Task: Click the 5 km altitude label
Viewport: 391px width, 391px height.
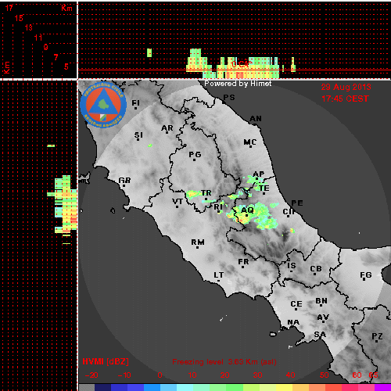Action: click(66, 66)
